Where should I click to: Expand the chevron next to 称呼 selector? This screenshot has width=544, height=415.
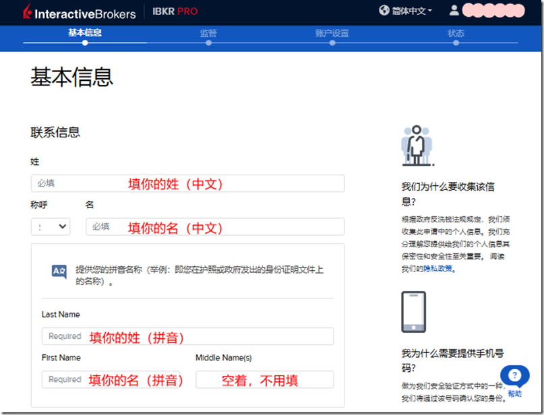(x=61, y=226)
